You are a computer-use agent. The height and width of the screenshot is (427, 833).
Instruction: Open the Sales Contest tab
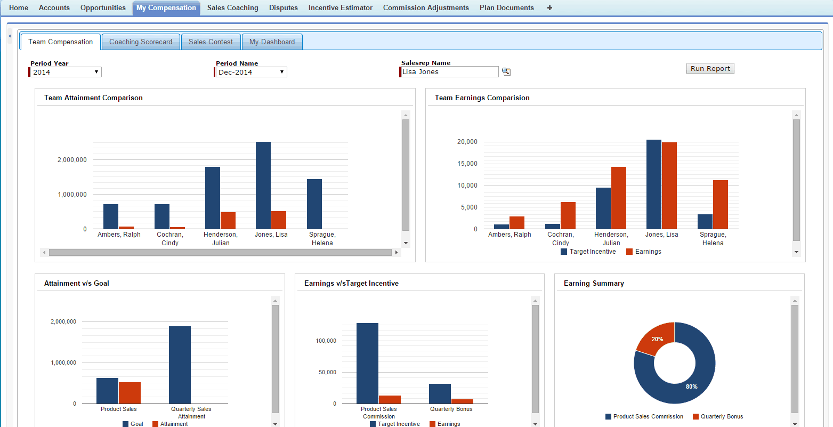(211, 42)
